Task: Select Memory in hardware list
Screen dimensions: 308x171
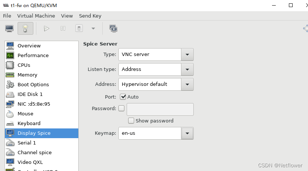Action: tap(42, 75)
